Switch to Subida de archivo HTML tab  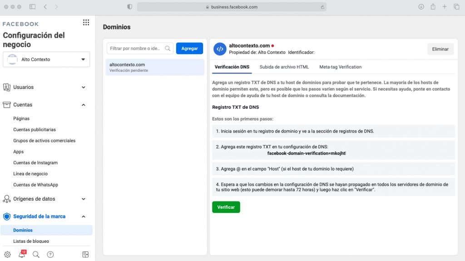(x=284, y=67)
